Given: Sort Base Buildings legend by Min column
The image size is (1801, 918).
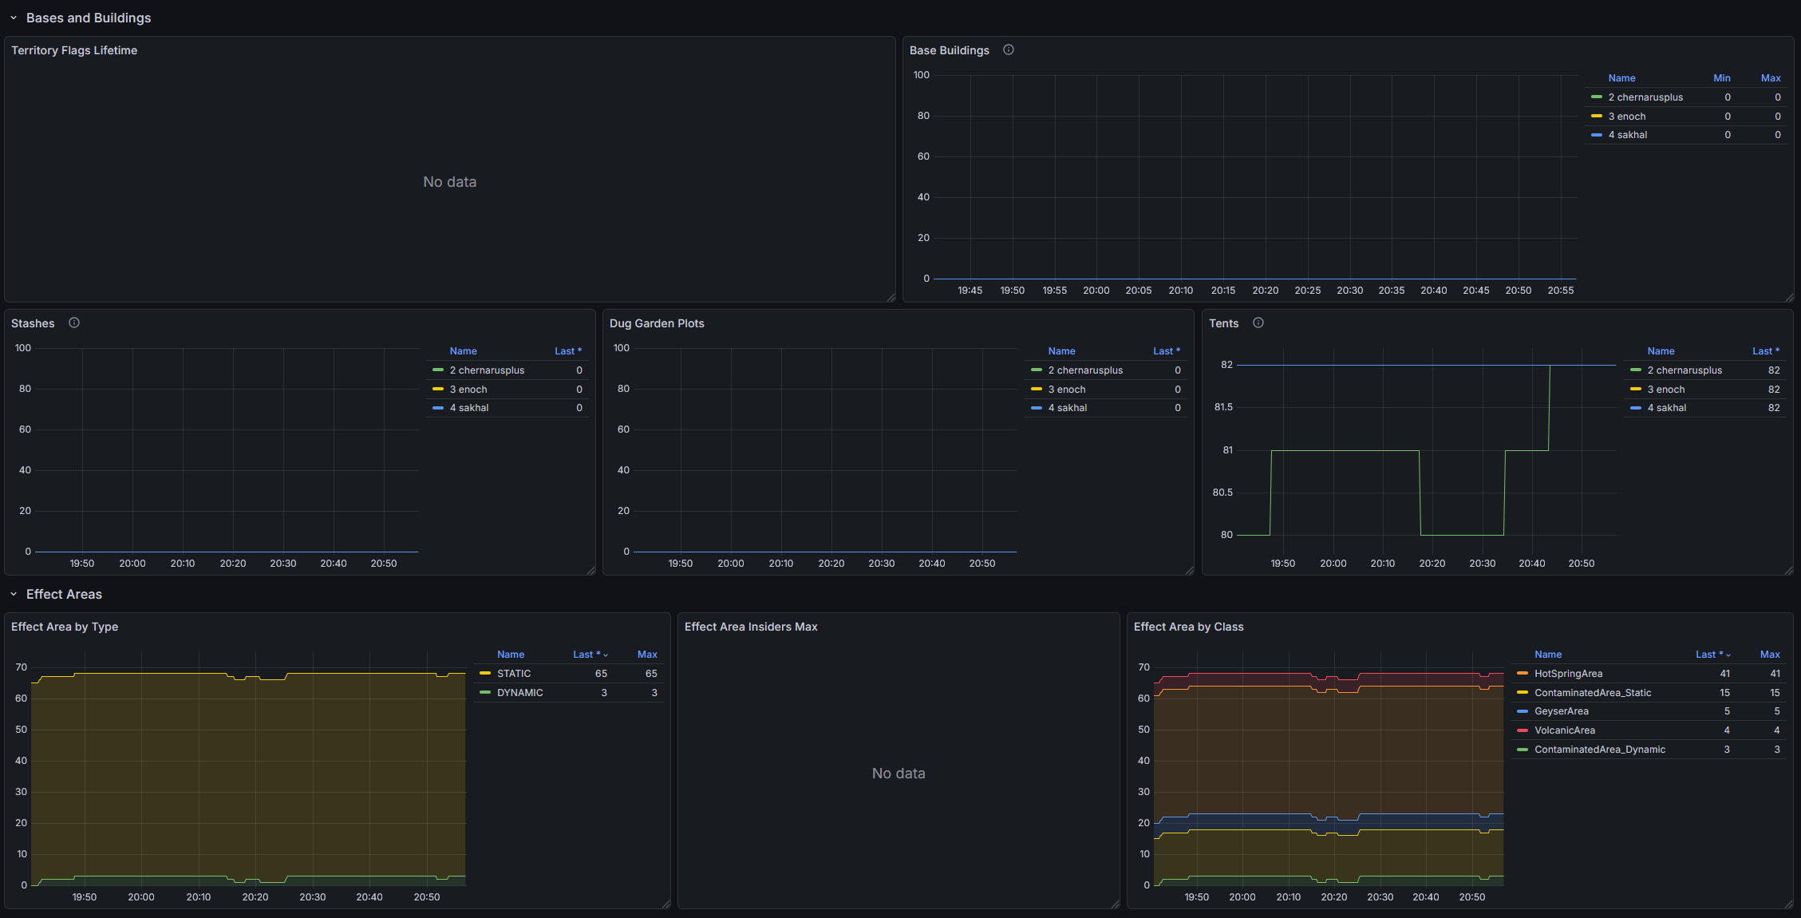Looking at the screenshot, I should 1721,78.
